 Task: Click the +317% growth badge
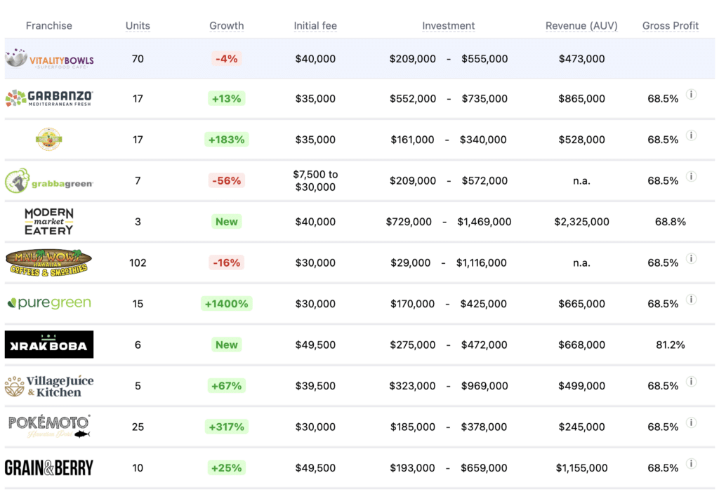pos(227,427)
